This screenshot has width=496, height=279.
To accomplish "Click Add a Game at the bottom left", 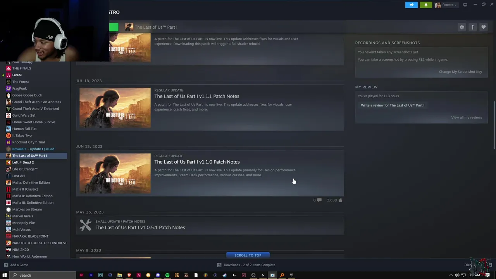I will tap(16, 265).
